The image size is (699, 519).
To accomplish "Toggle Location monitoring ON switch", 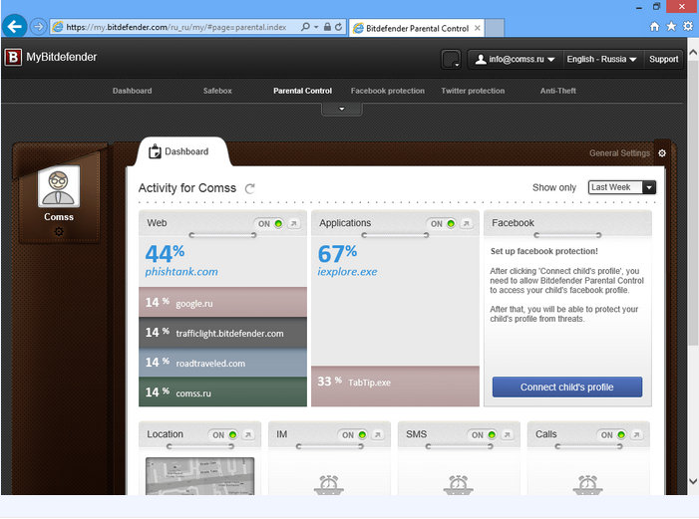I will [224, 434].
